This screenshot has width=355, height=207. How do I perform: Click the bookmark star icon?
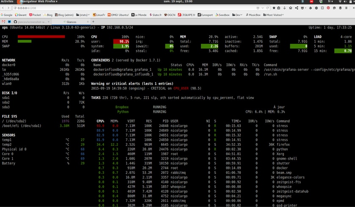point(274,8)
